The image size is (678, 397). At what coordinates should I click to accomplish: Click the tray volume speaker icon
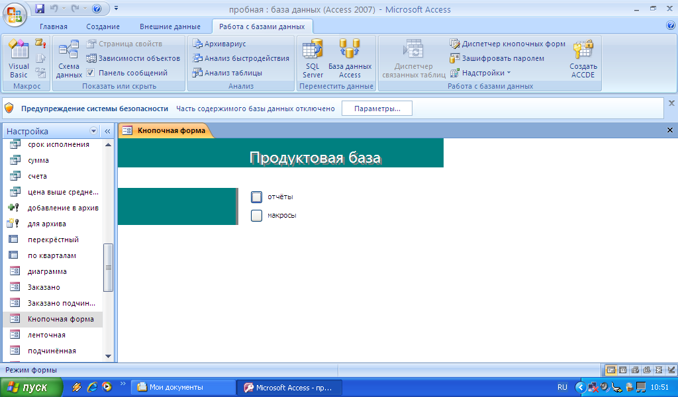[605, 388]
